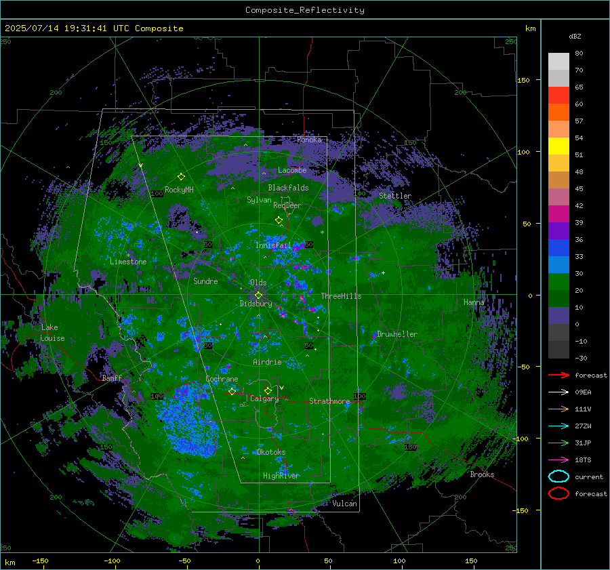Click the Banff label

pos(112,378)
